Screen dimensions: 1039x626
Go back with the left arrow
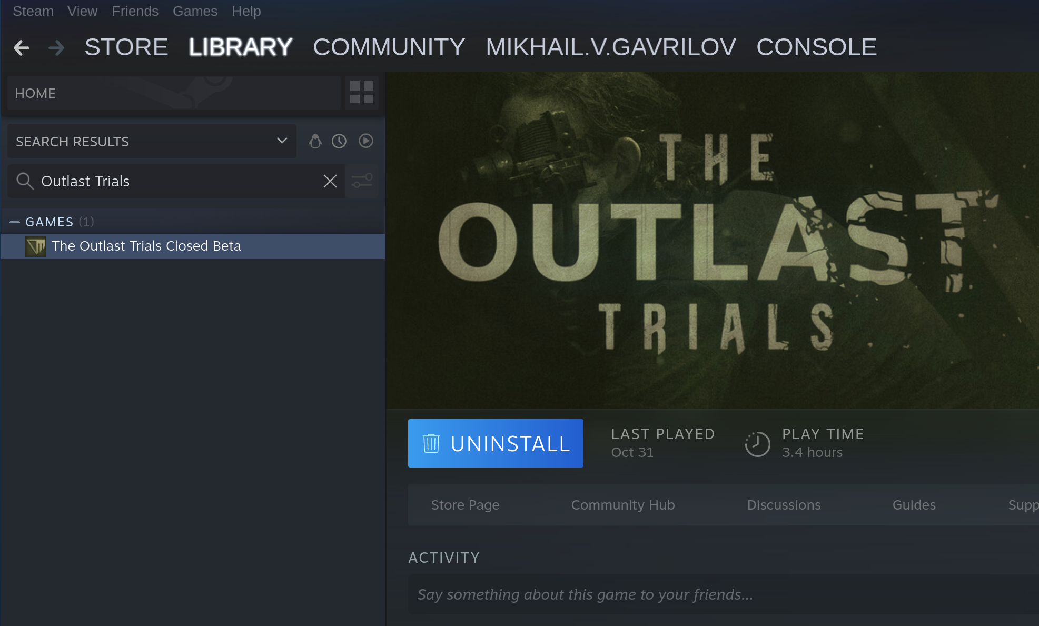point(22,48)
